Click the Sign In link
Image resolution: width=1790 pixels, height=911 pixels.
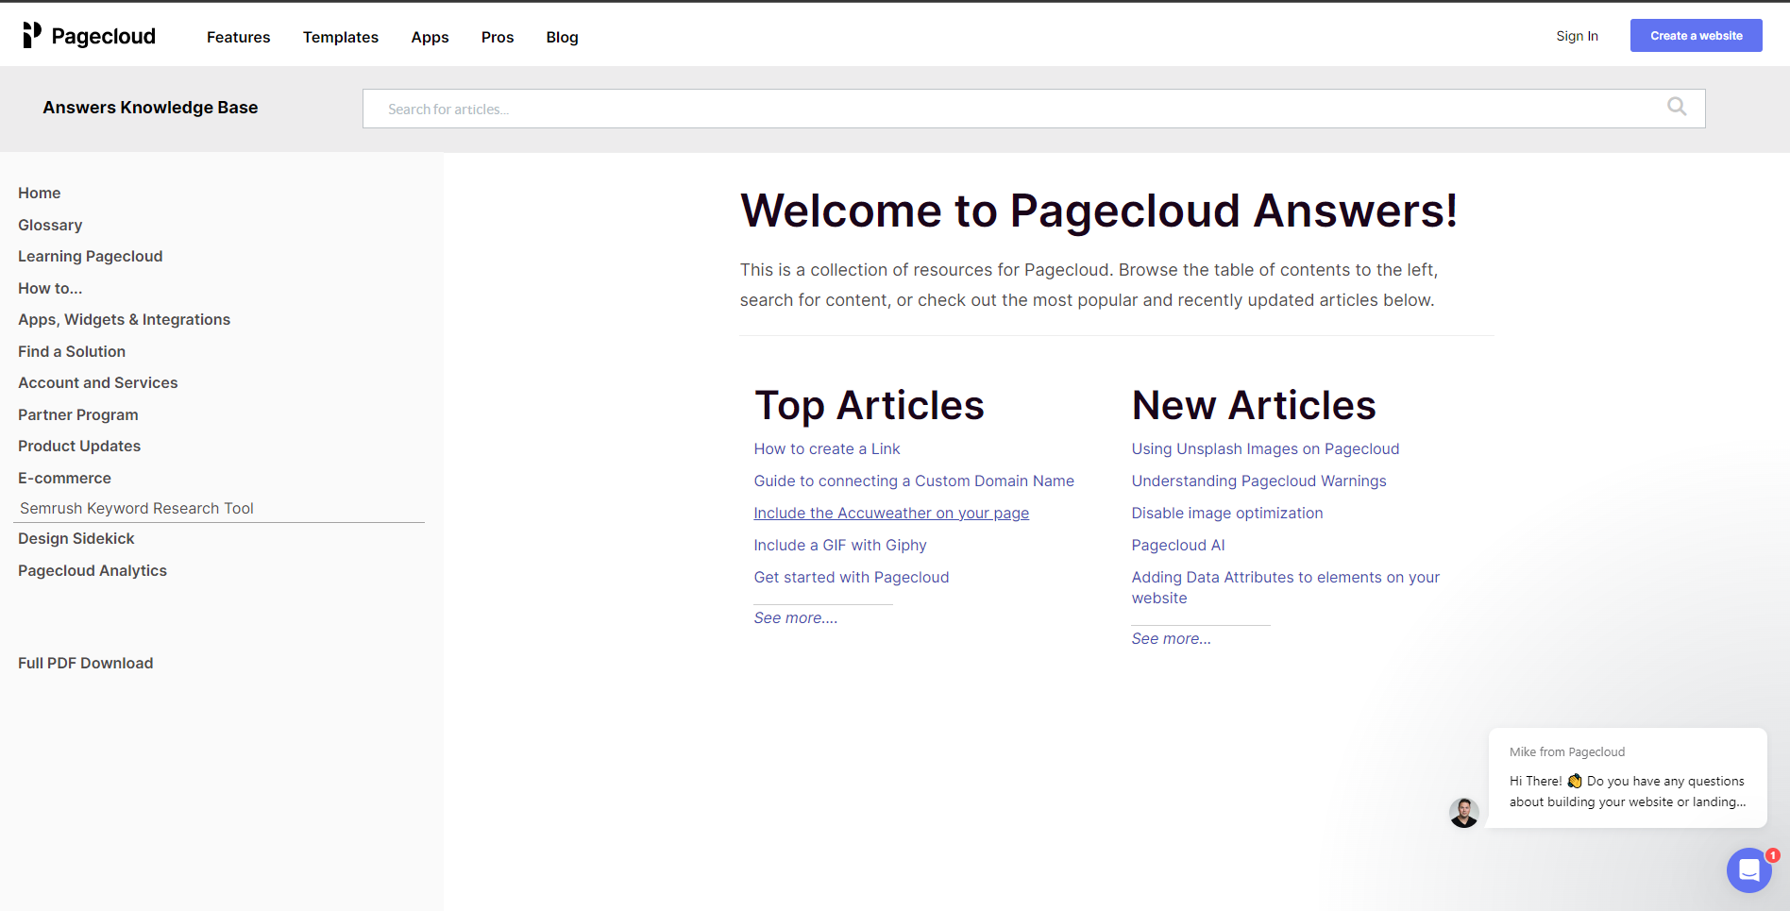pyautogui.click(x=1578, y=36)
